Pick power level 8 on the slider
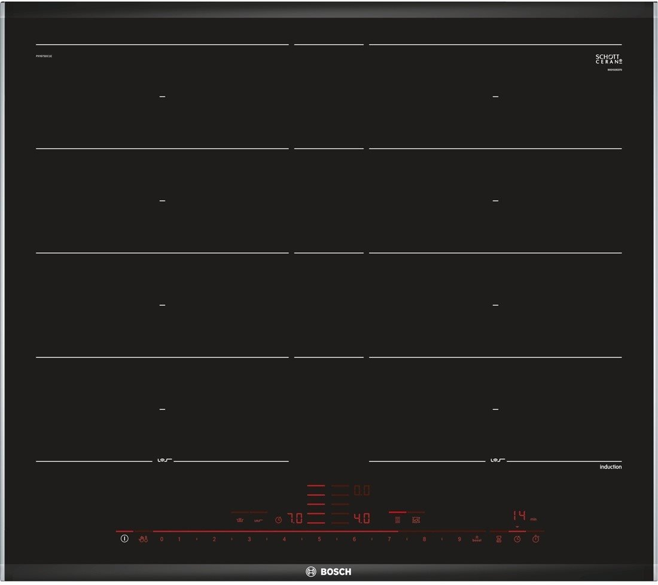The width and height of the screenshot is (658, 585). pos(424,540)
